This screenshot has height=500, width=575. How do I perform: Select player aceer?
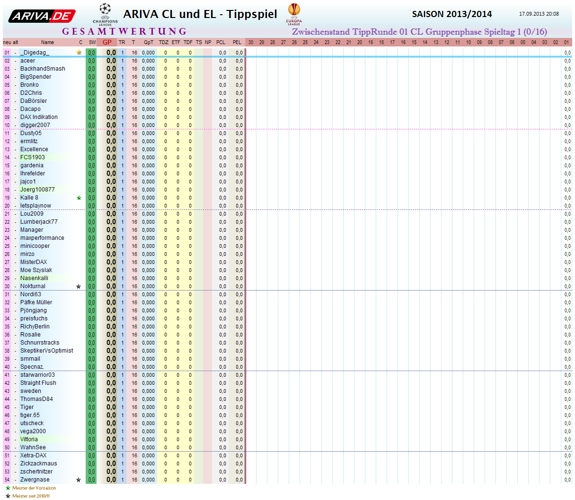point(27,61)
